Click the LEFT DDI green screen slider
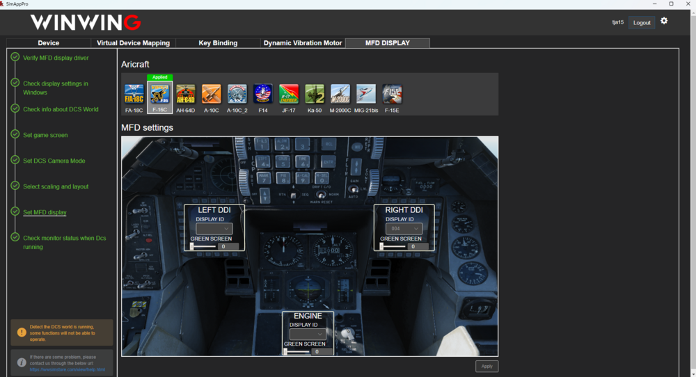The height and width of the screenshot is (377, 696). click(203, 246)
